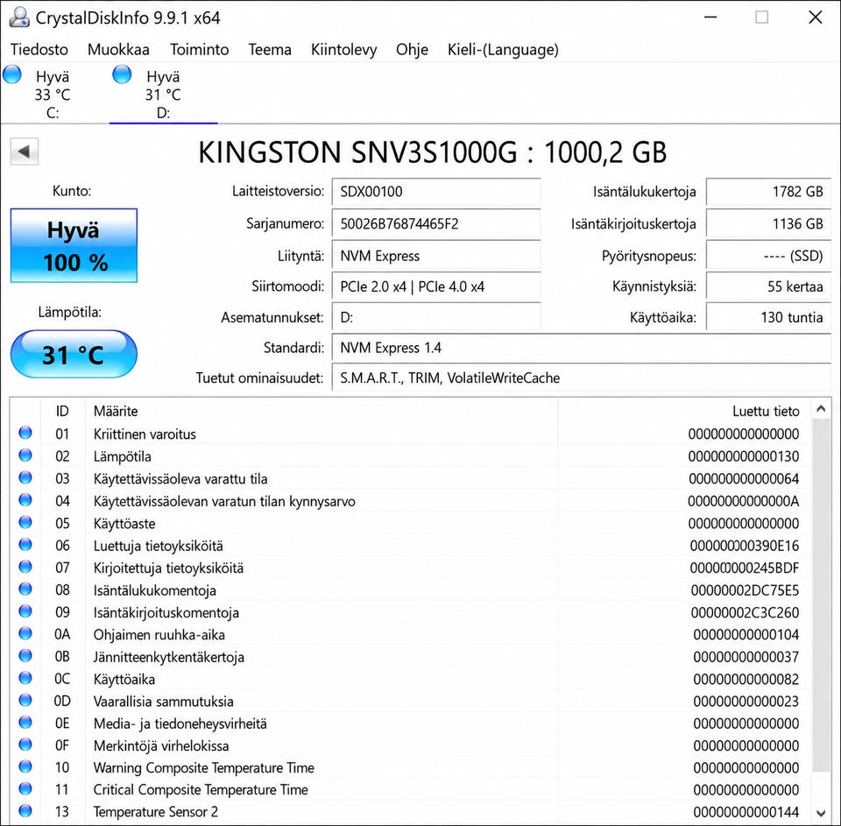
Task: Click status orb of row 04 kynnysarvo
Action: pyautogui.click(x=25, y=500)
